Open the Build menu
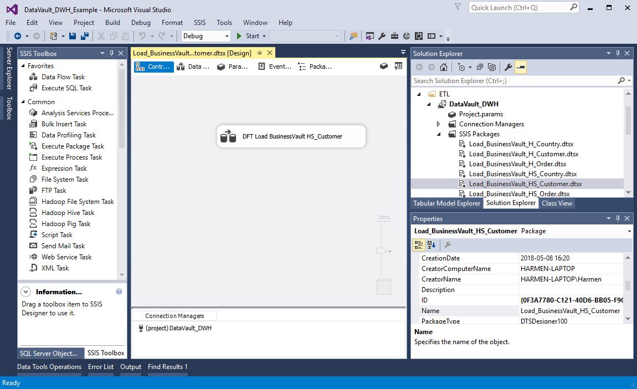This screenshot has height=389, width=637. 112,22
